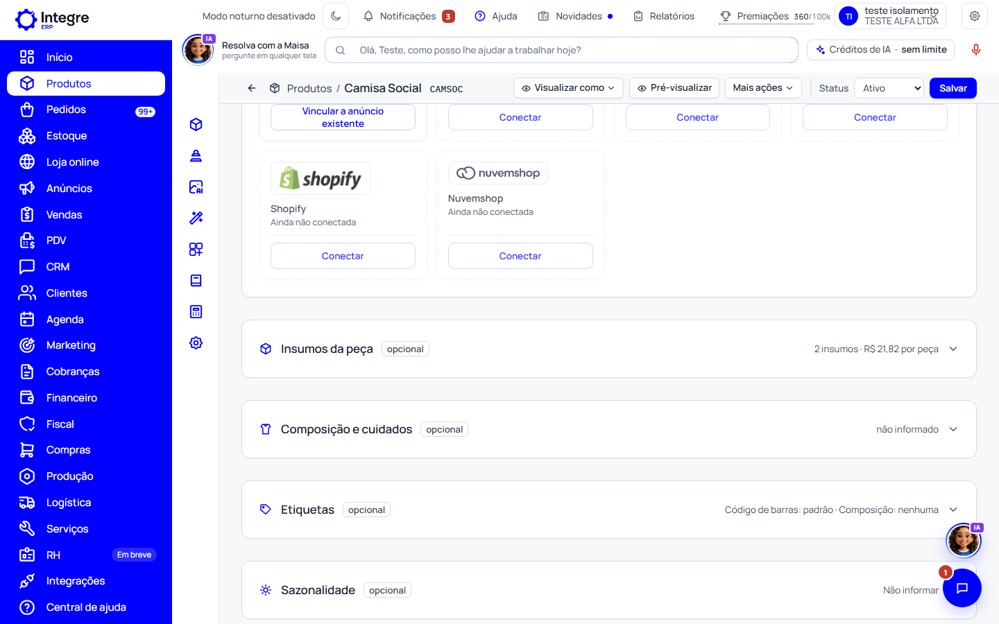Open Visualizar como dropdown

click(x=568, y=88)
